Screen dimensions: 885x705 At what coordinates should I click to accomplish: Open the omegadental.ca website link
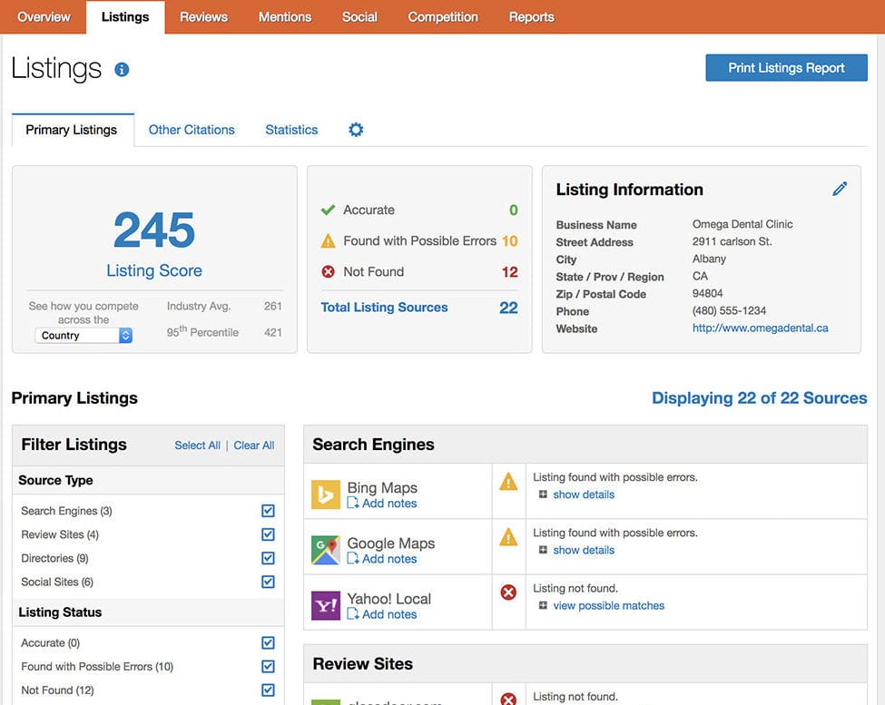(x=761, y=328)
